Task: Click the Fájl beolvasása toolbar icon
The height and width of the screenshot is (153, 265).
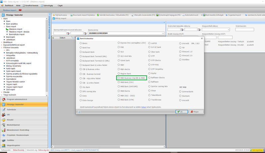Action: [54, 15]
